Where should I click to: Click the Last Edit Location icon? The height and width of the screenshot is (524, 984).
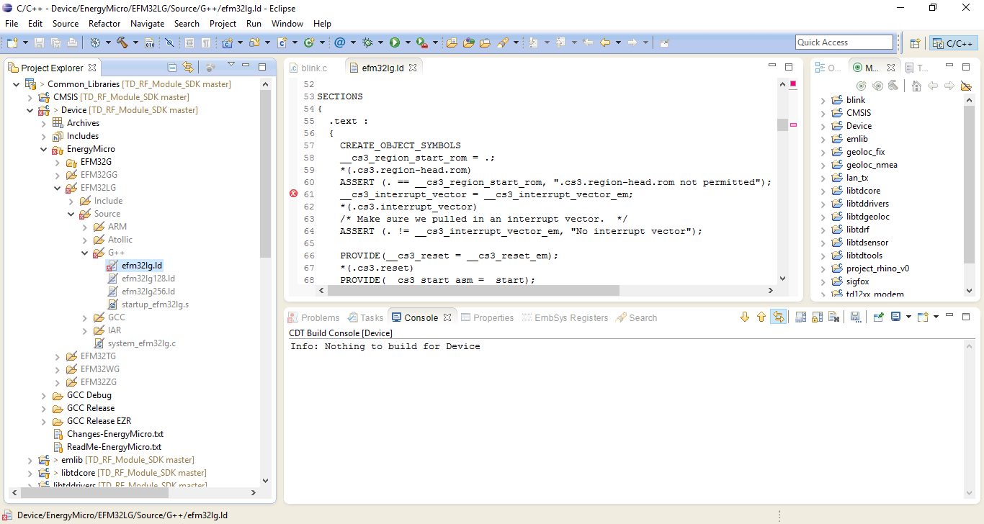click(588, 43)
